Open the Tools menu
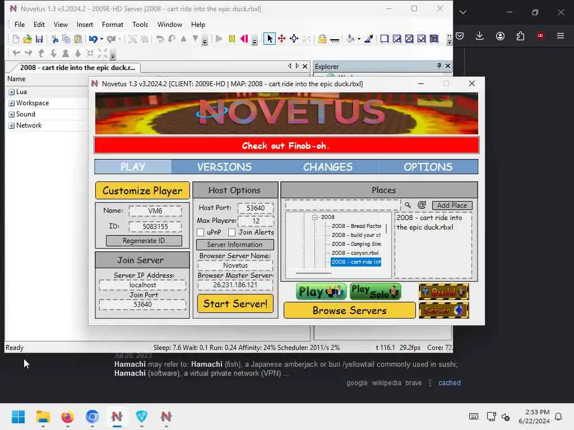 point(140,25)
